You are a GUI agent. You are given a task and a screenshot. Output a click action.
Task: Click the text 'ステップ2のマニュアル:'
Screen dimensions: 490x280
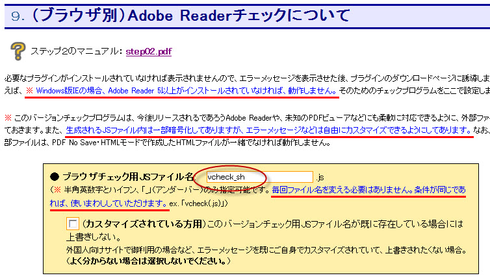point(76,51)
